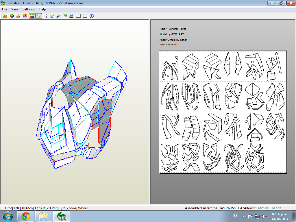This screenshot has height=222, width=296.
Task: Click the empty page slot in bottom row
Action: (x=275, y=157)
